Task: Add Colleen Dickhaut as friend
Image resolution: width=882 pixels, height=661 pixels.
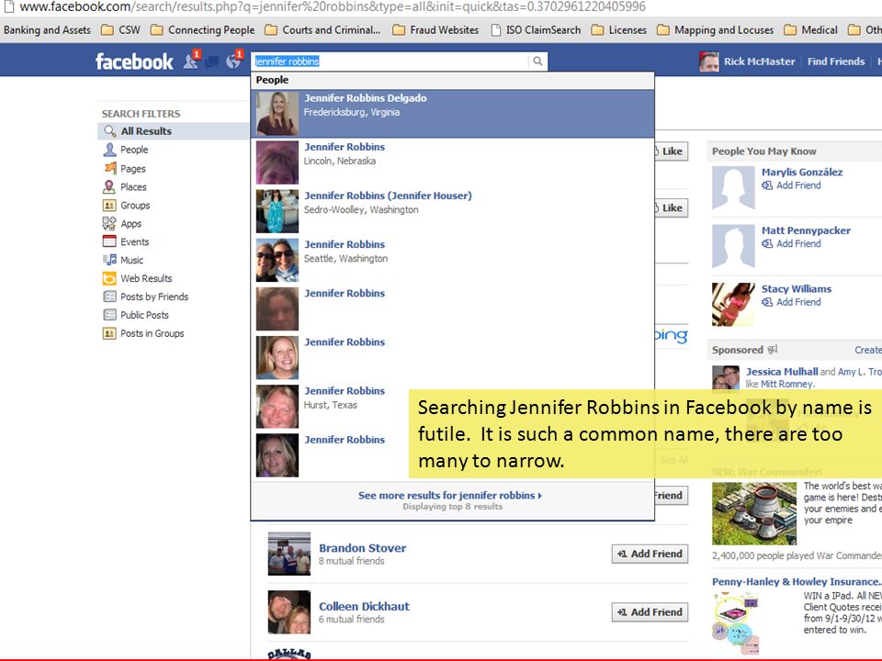Action: pyautogui.click(x=650, y=612)
